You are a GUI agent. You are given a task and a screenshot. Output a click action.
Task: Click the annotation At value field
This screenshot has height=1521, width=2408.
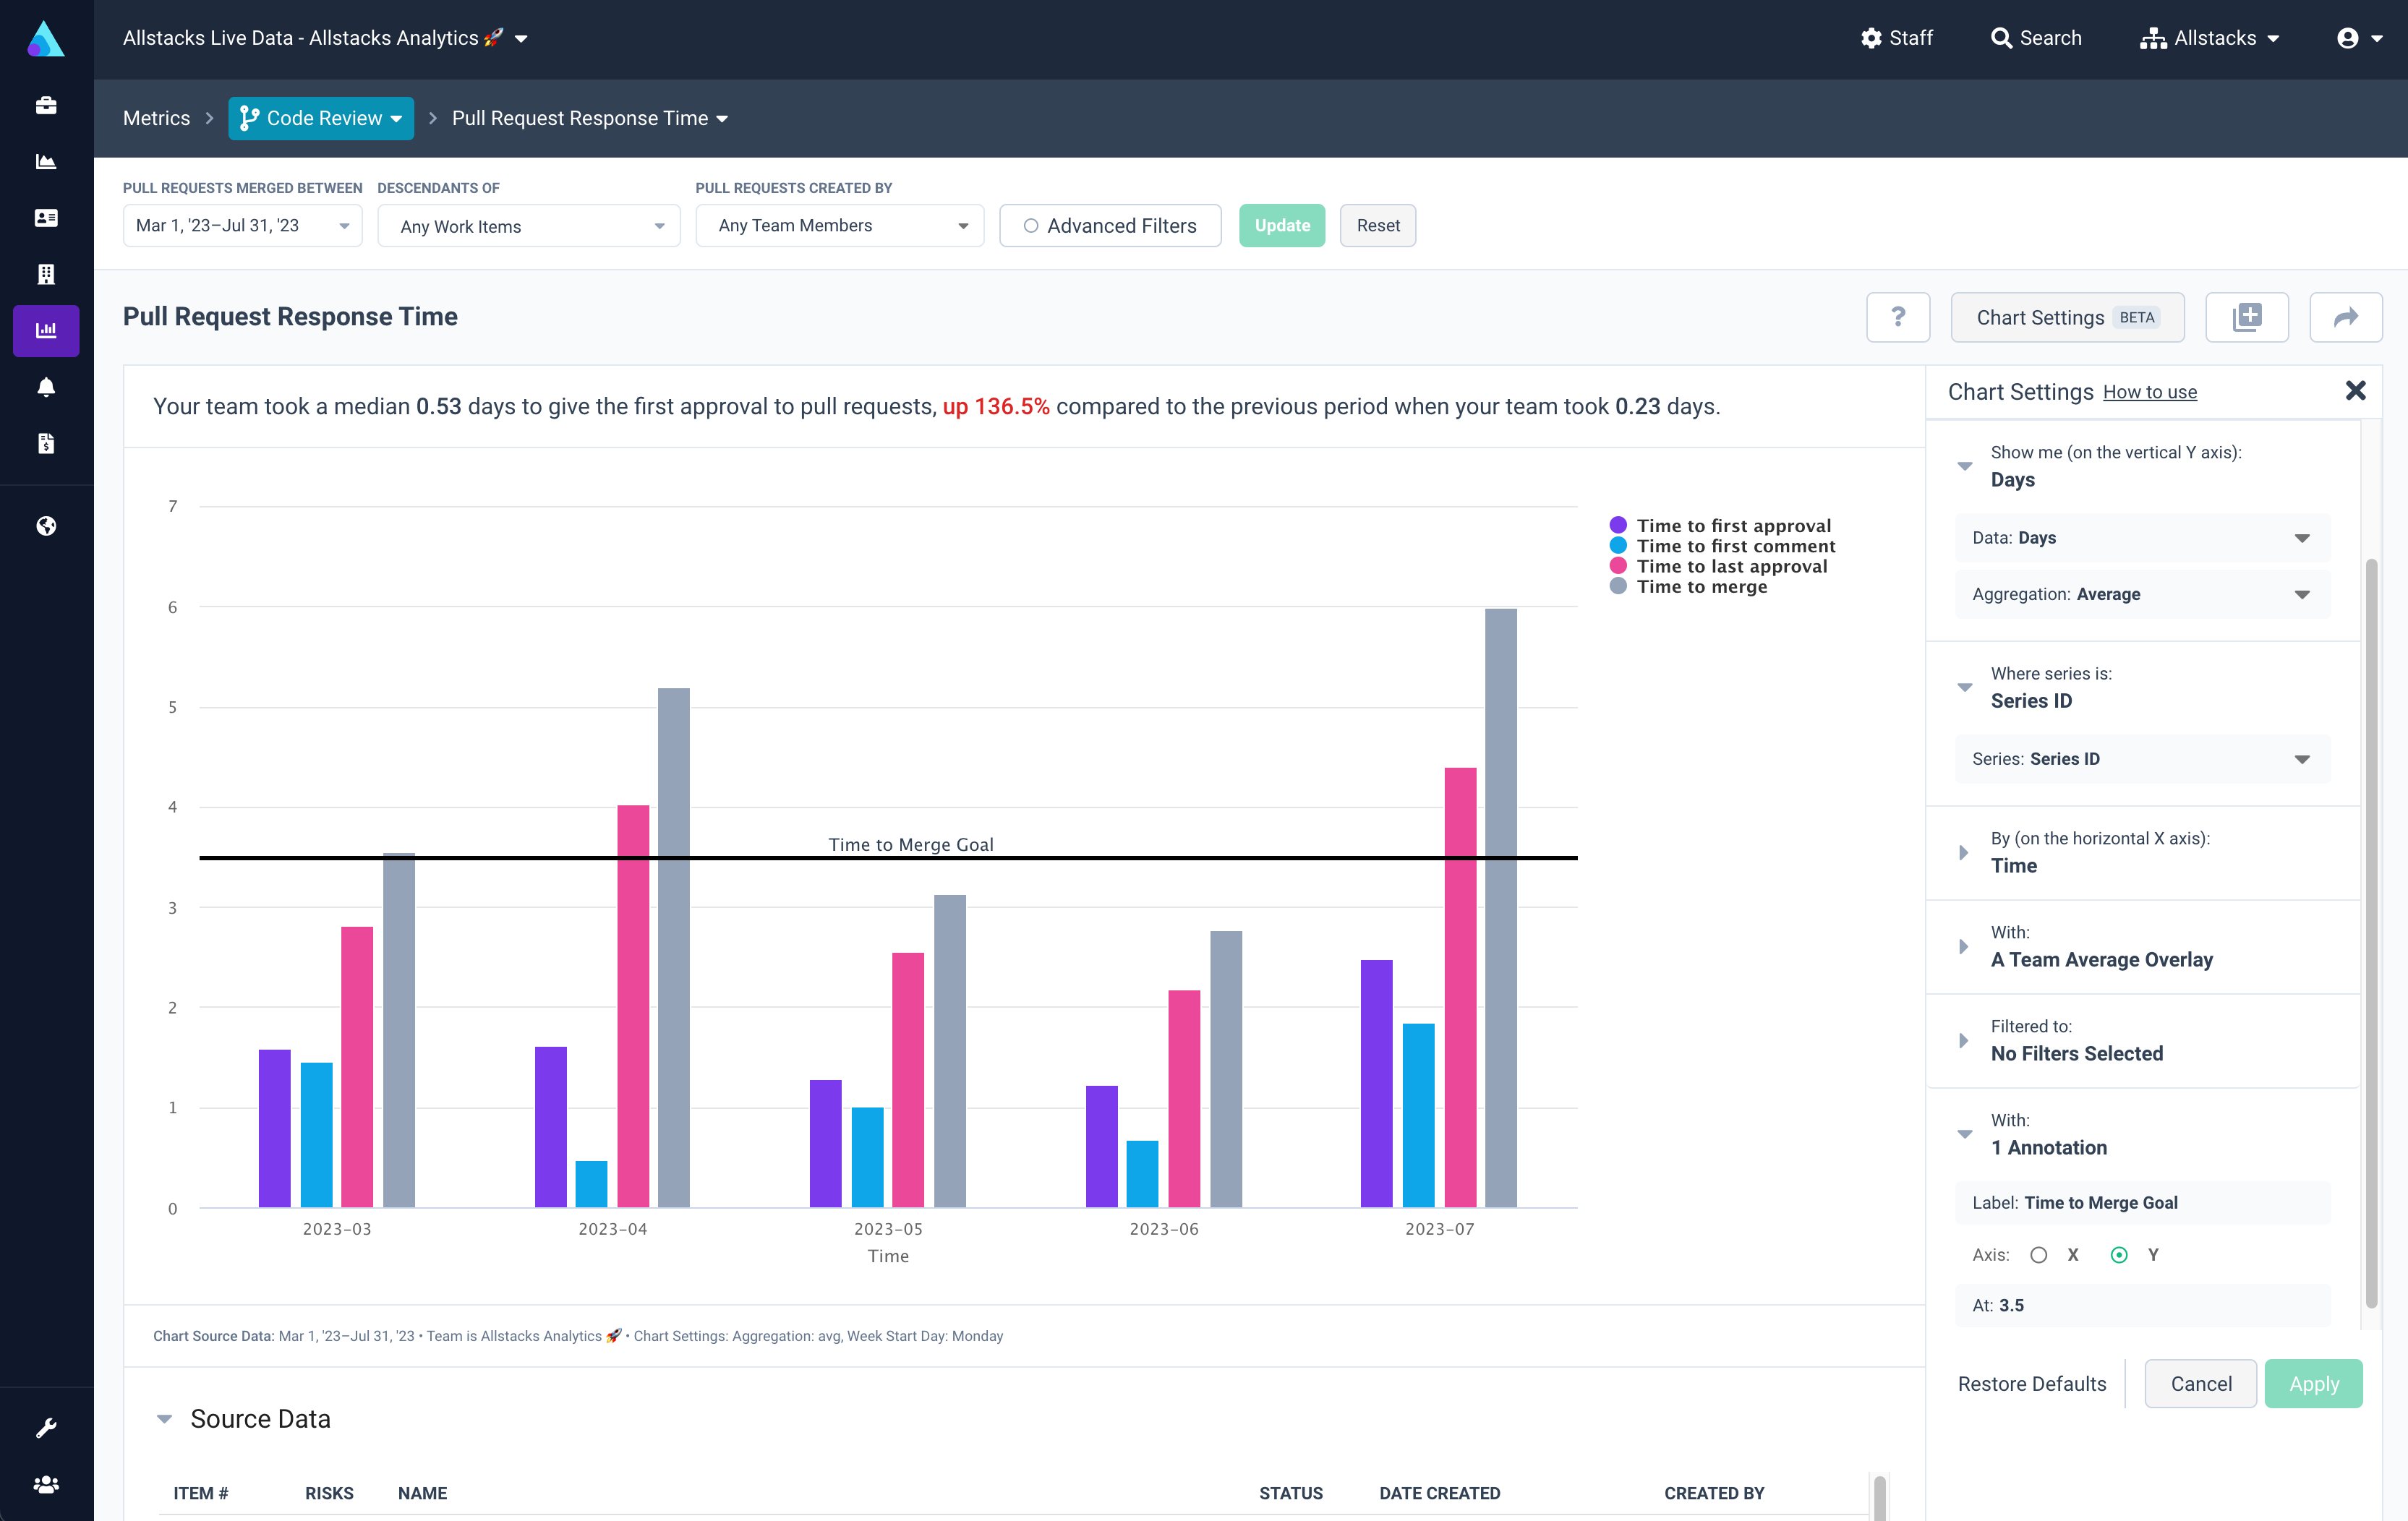2142,1305
